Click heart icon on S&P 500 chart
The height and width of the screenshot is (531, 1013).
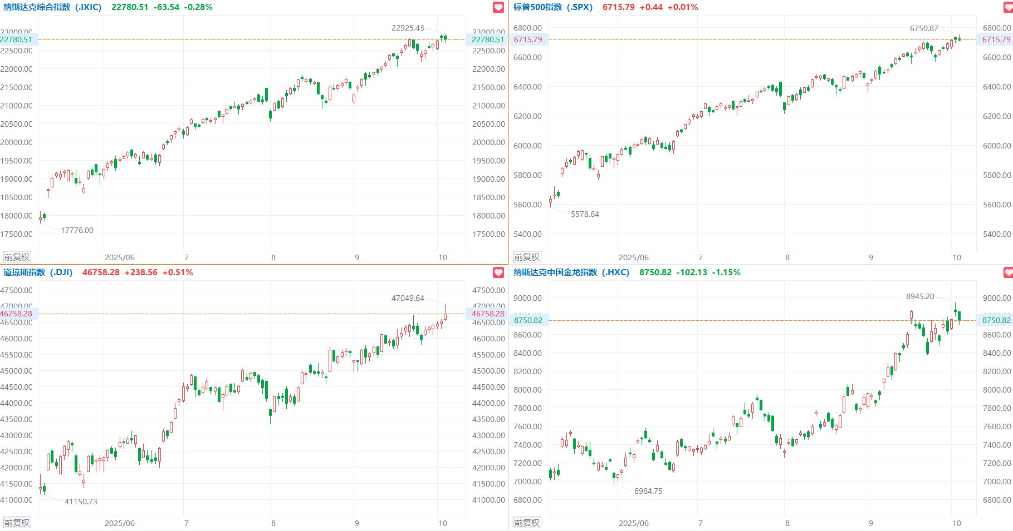pos(1008,7)
